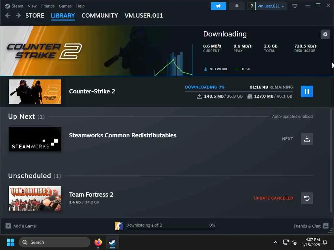
Task: Click the Team Fortress 2 thumbnail
Action: pos(35,198)
